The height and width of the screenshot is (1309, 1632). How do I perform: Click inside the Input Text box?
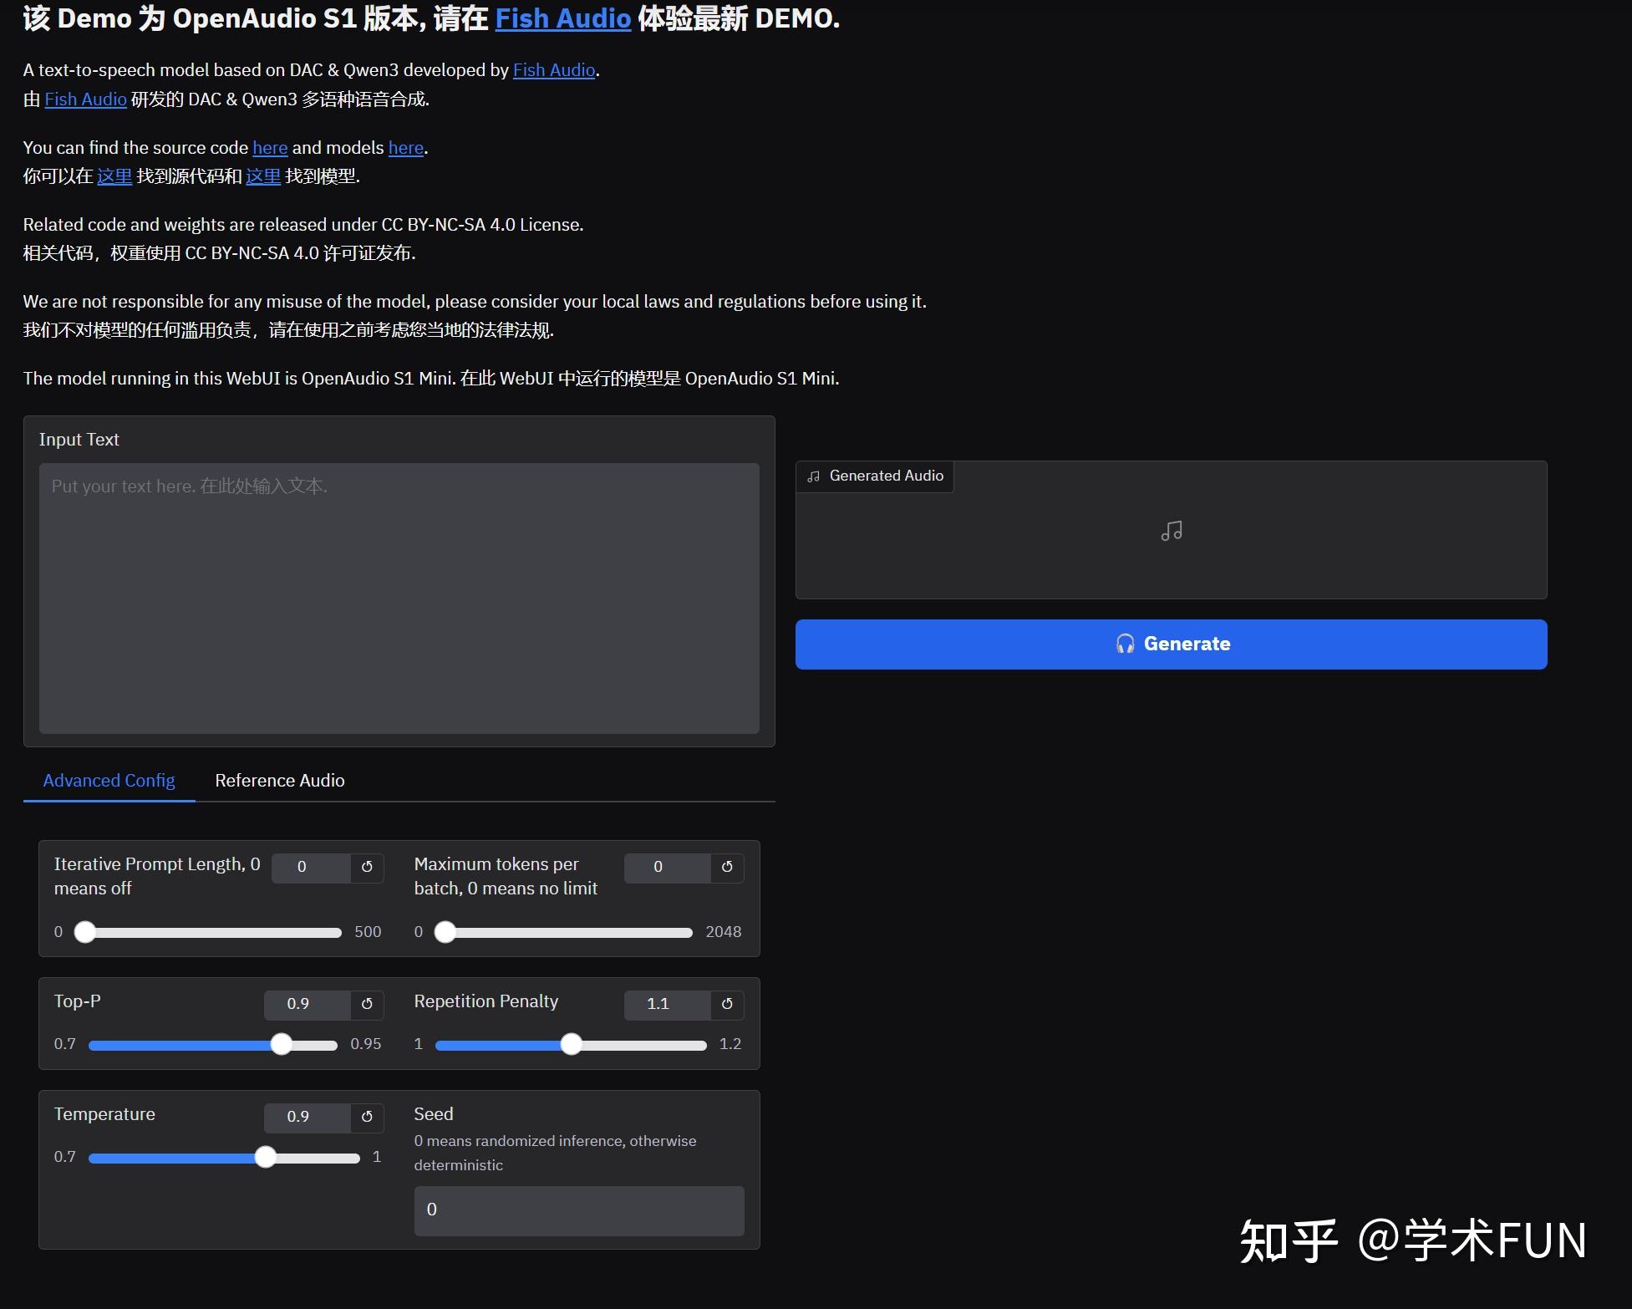[x=398, y=598]
